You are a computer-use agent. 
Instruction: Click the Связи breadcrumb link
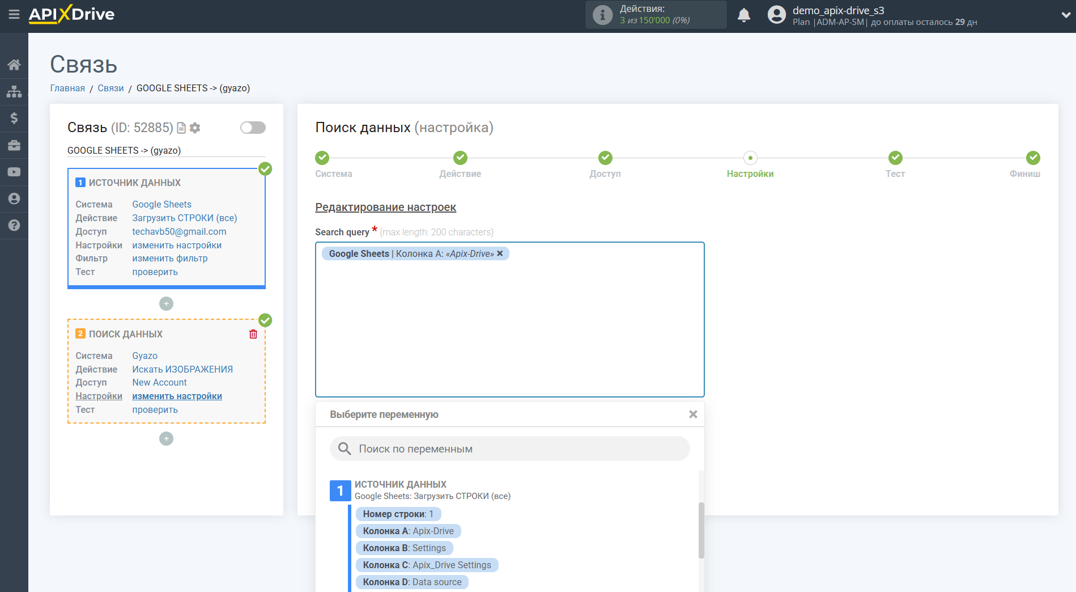point(110,88)
